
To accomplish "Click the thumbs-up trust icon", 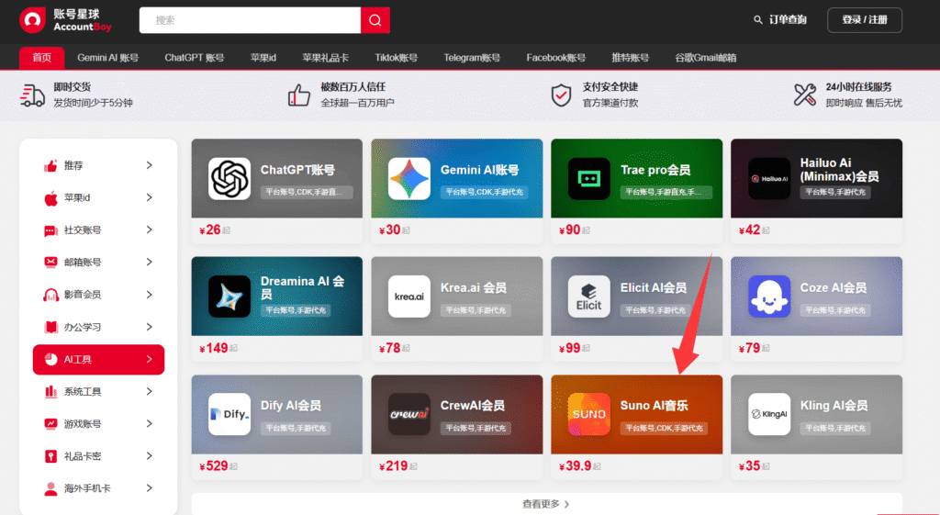I will point(299,95).
